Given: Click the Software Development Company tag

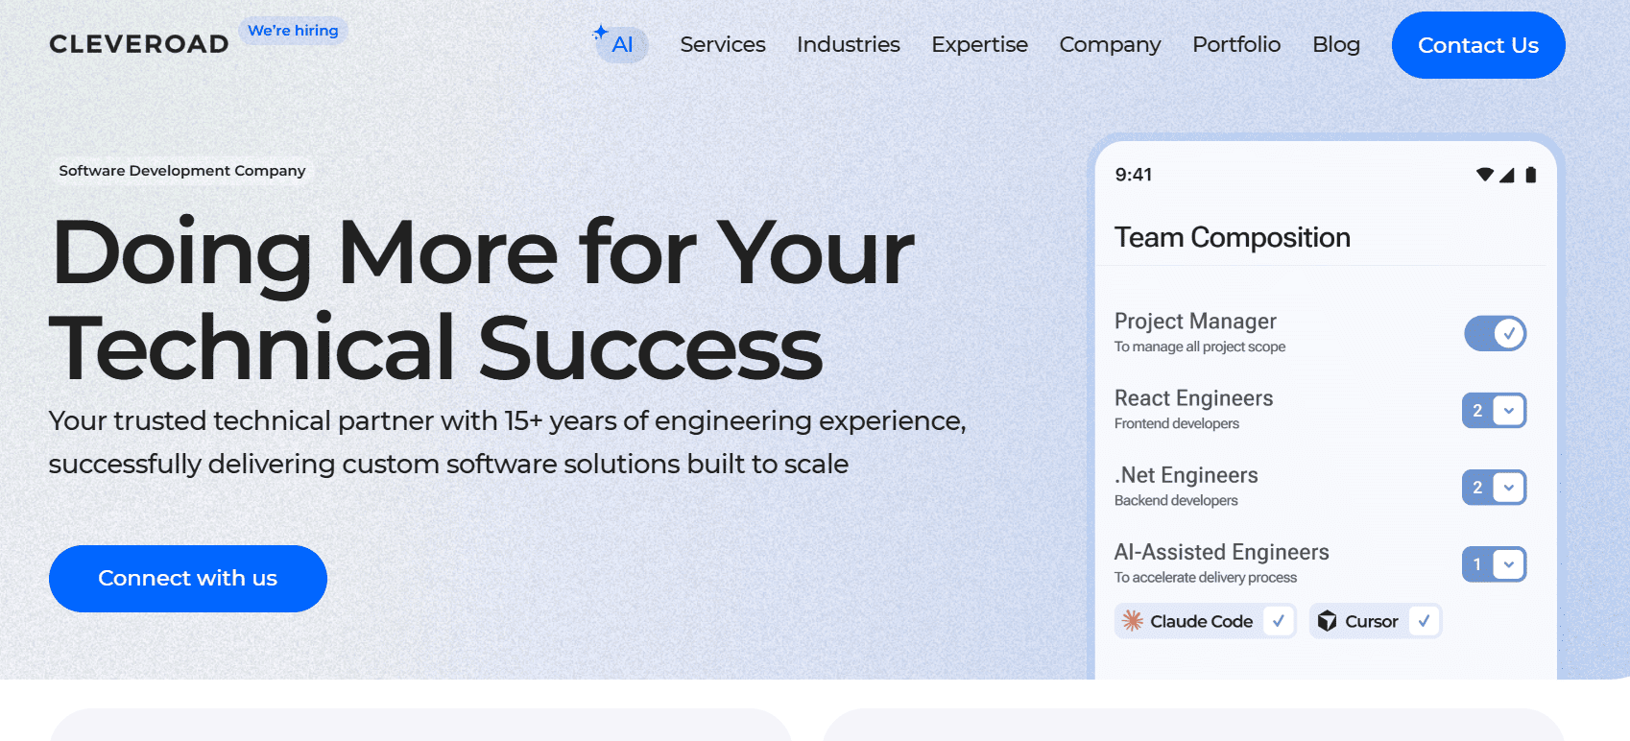Looking at the screenshot, I should [182, 171].
